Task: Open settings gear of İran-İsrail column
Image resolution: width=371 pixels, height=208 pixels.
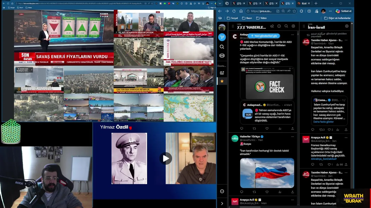Action: click(x=347, y=26)
